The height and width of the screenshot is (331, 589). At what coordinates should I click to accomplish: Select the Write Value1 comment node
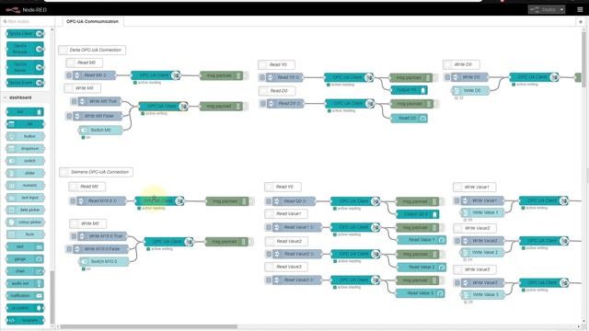475,187
